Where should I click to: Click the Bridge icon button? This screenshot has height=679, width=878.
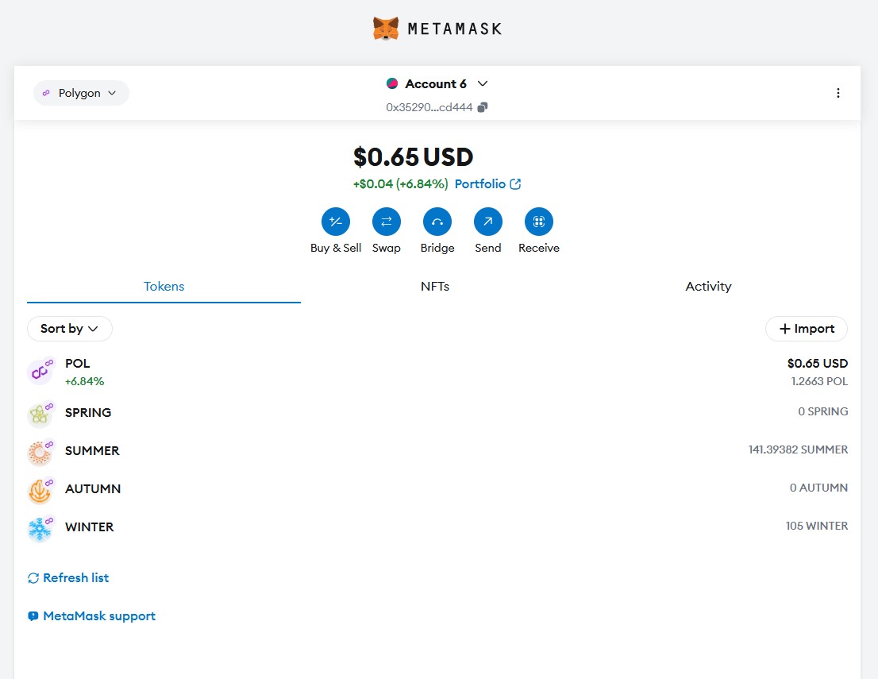point(437,222)
